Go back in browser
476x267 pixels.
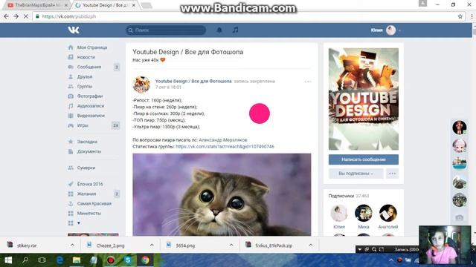pyautogui.click(x=6, y=16)
